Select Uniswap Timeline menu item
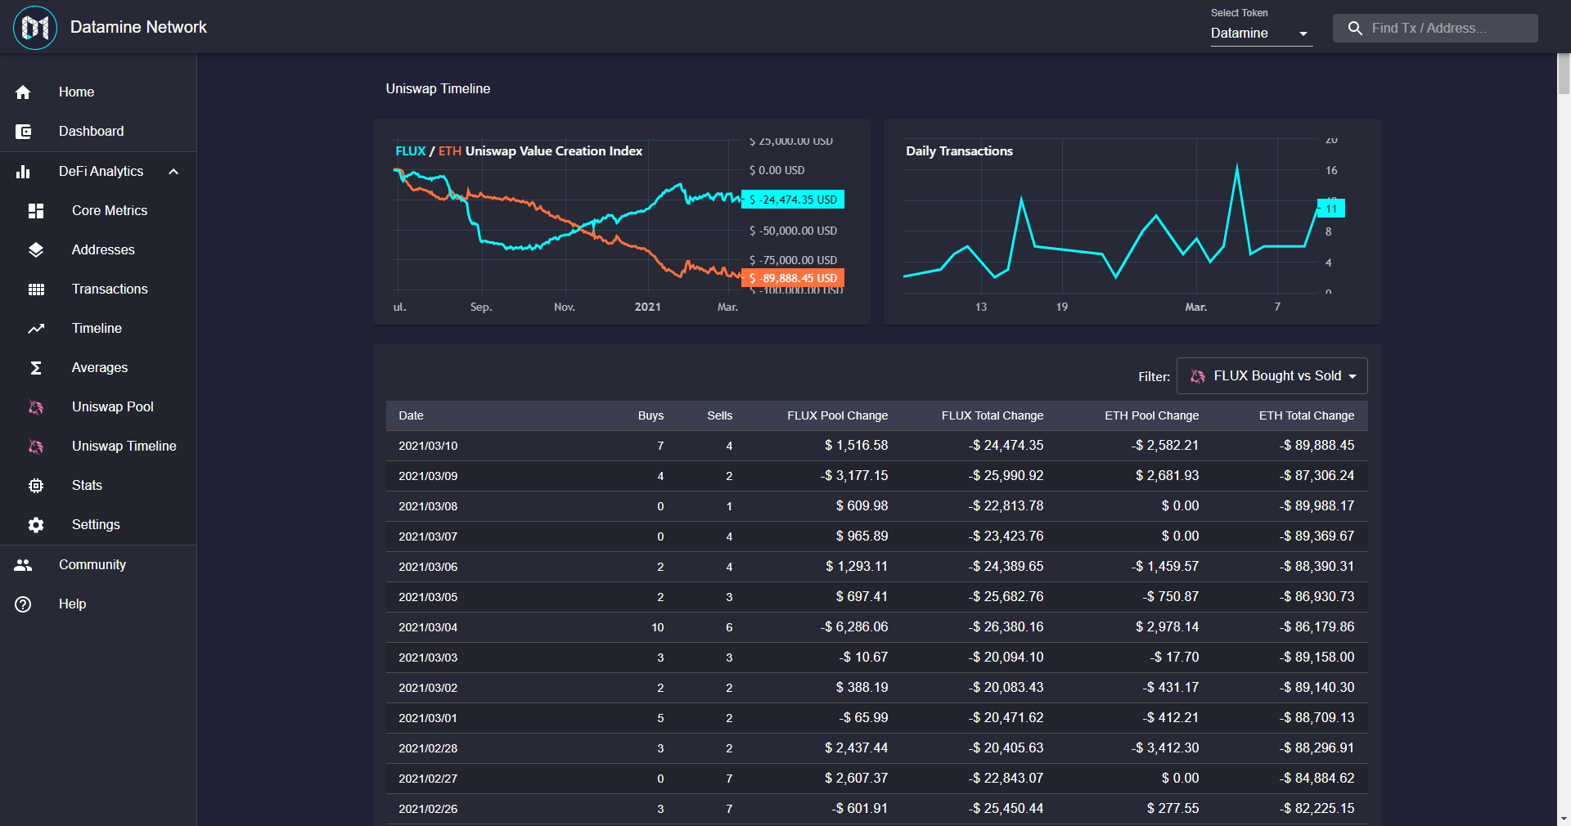The image size is (1571, 826). pos(98,447)
